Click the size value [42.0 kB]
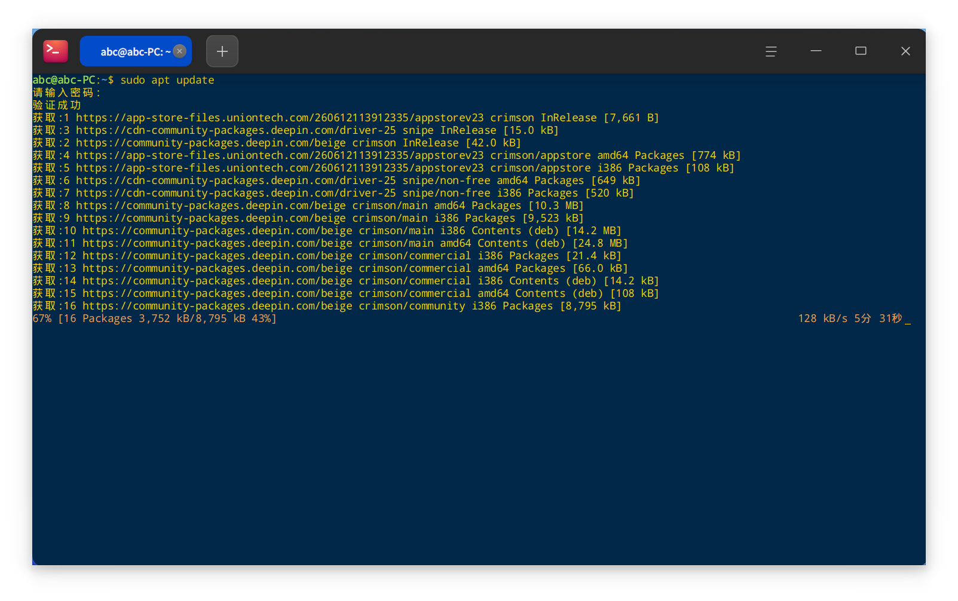The image size is (958, 601). coord(493,143)
